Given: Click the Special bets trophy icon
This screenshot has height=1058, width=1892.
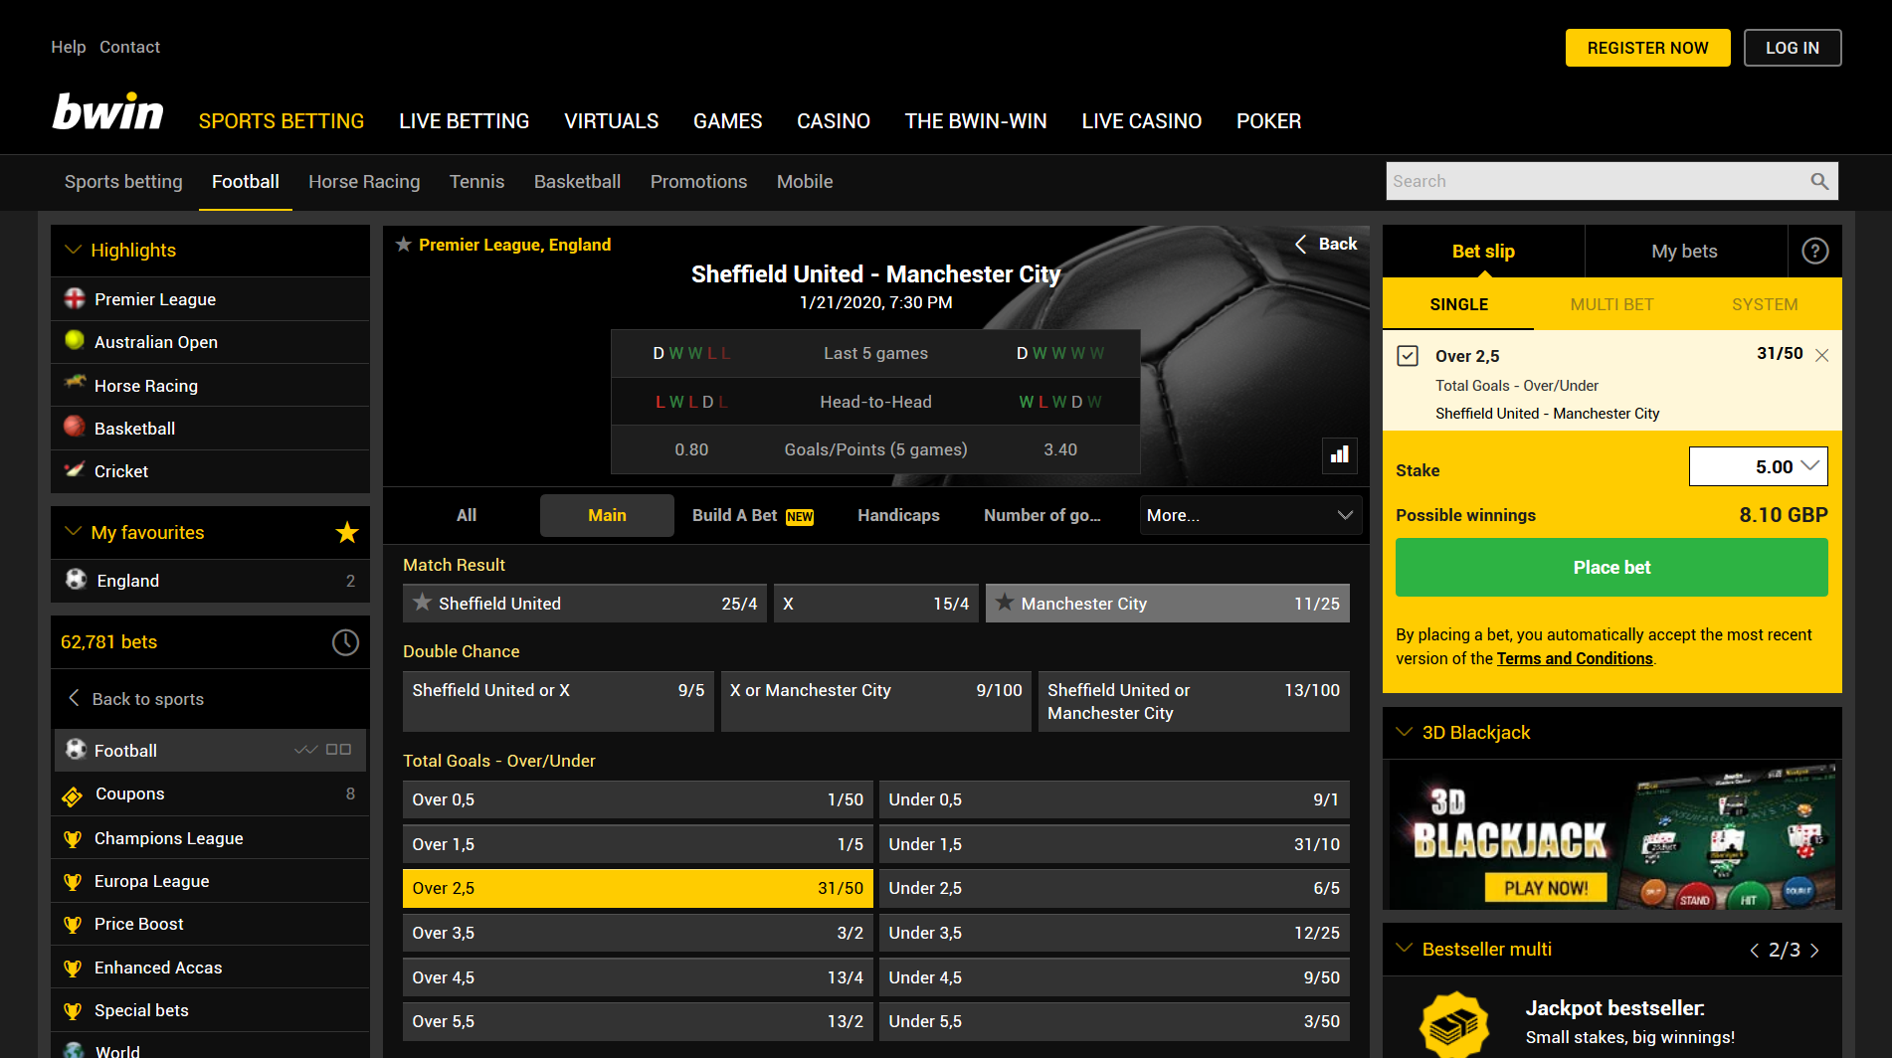Looking at the screenshot, I should (73, 1010).
